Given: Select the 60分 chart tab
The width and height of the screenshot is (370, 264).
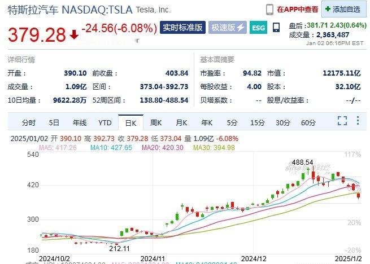Looking at the screenshot, I should click(308, 123).
